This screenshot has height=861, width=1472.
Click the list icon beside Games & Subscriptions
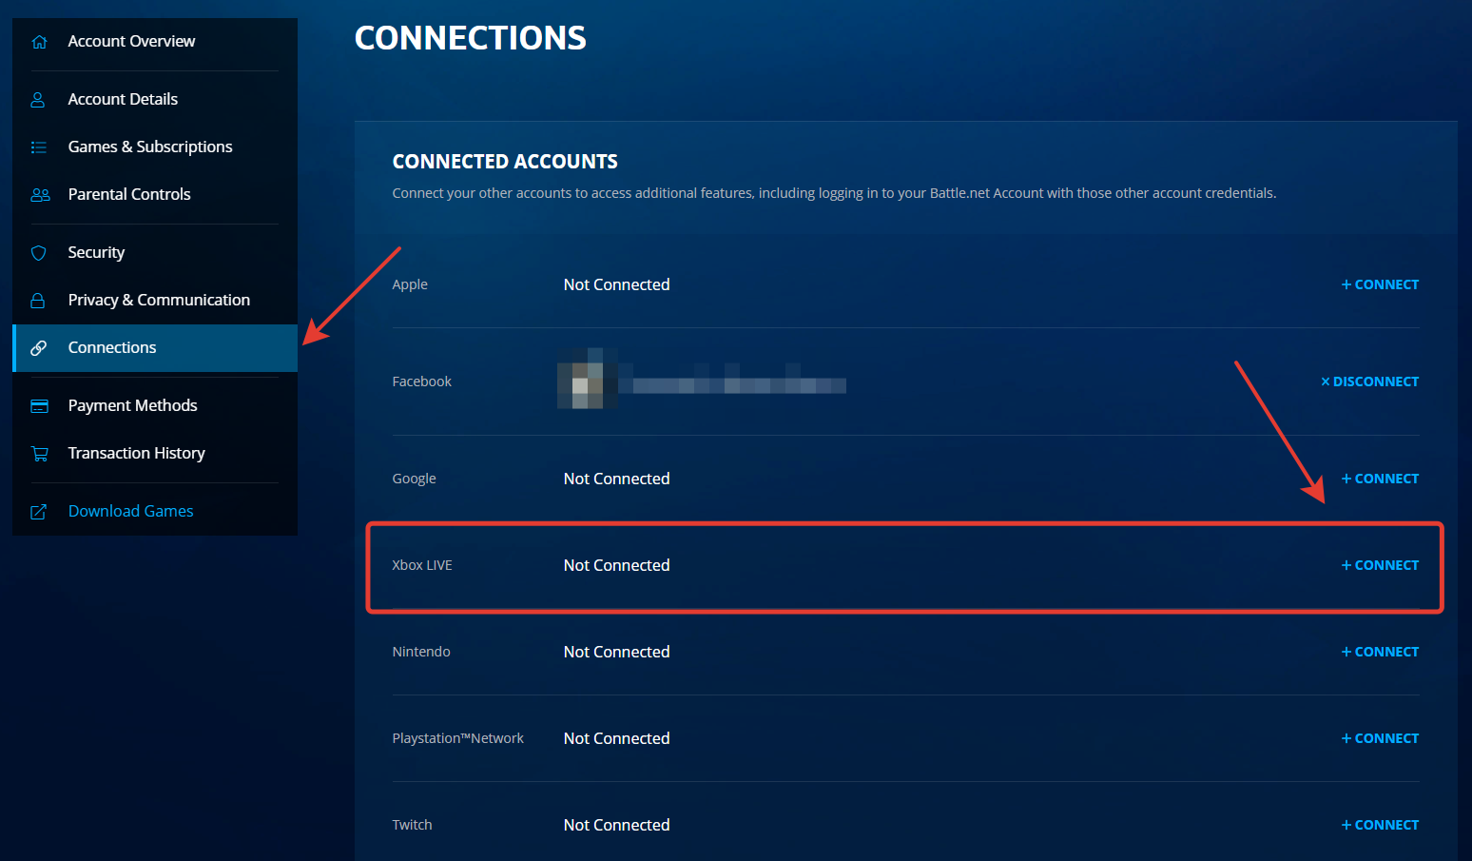point(39,147)
